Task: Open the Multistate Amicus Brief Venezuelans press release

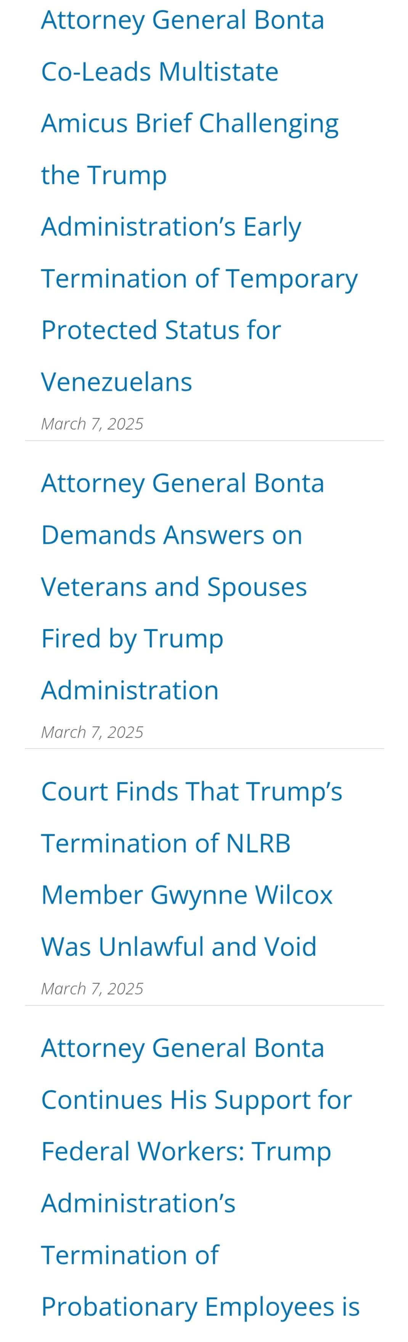Action: click(x=199, y=200)
